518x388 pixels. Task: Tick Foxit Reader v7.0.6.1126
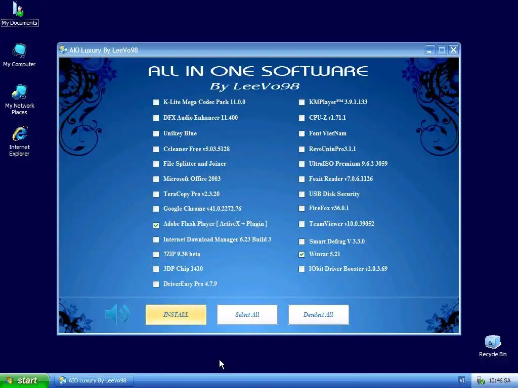tap(301, 179)
